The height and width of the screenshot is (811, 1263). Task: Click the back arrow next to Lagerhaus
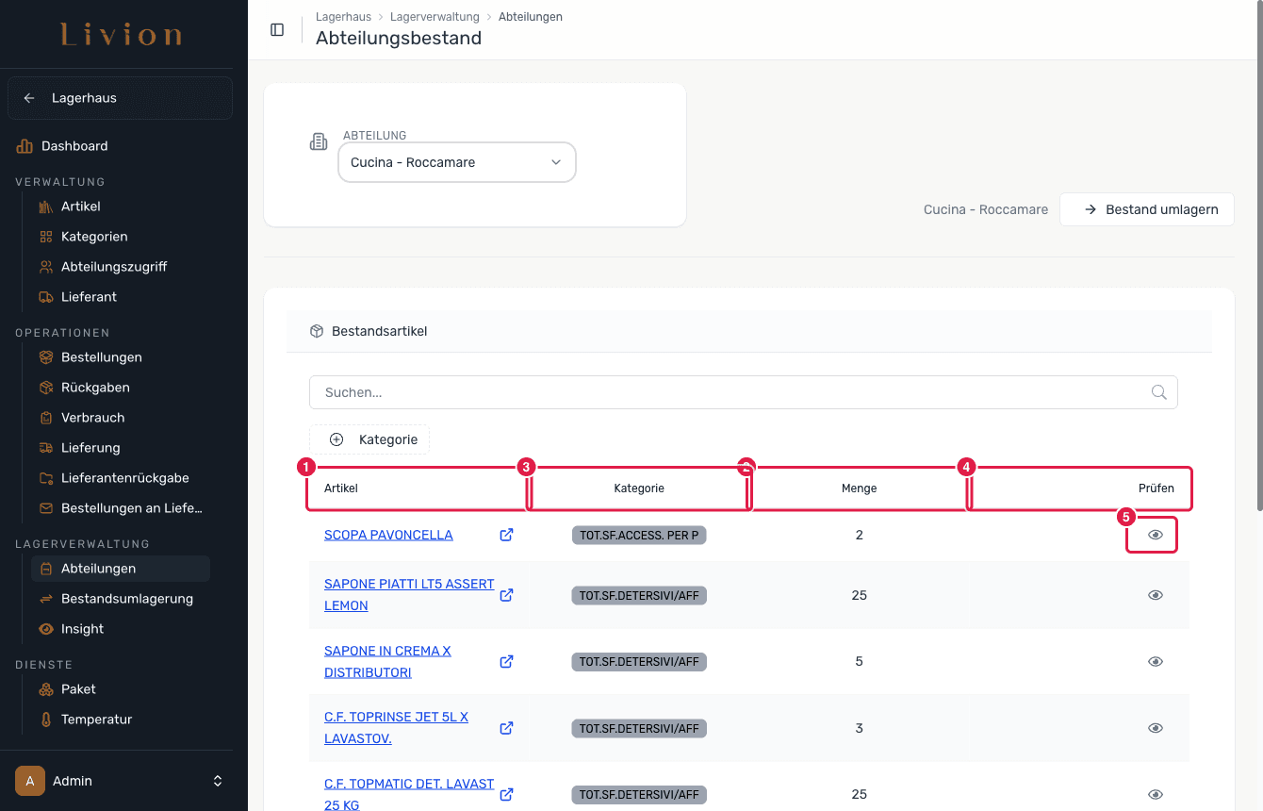click(x=29, y=98)
